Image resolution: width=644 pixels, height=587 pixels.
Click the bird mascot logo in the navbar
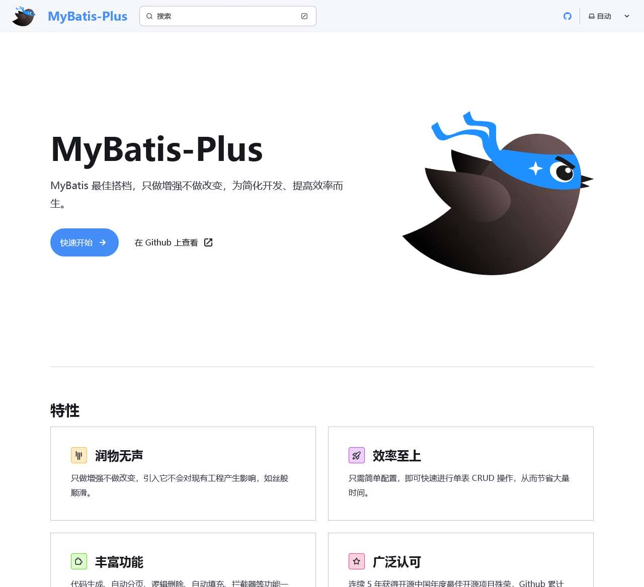(23, 16)
